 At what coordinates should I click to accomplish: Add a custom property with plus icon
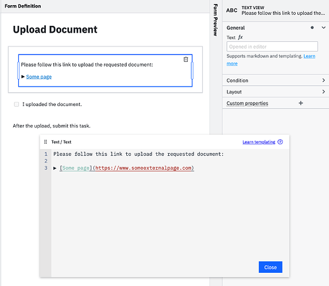pos(301,103)
